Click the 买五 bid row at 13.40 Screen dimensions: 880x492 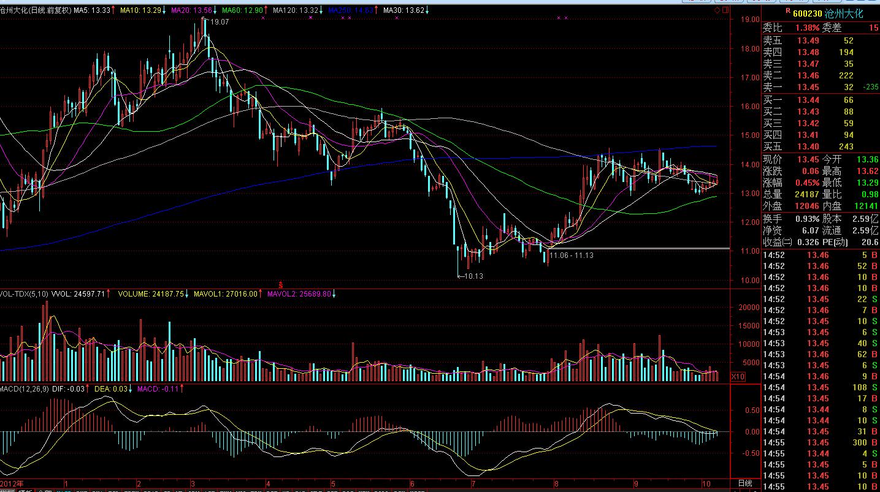coord(821,146)
